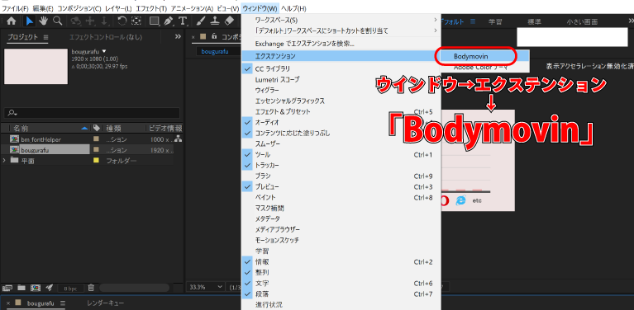Click the label tag column icon
Viewport: 634px width, 310px height.
(x=96, y=128)
